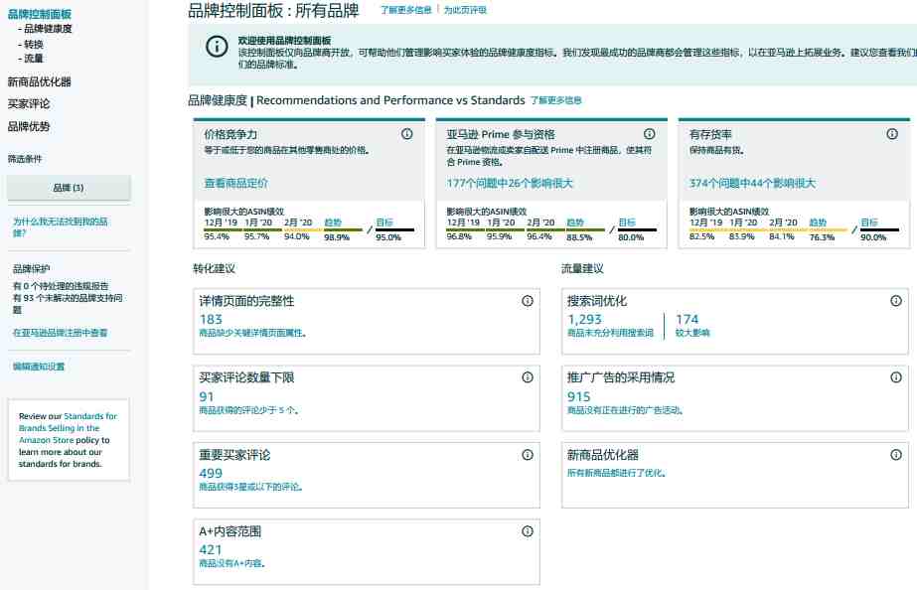
Task: Click the 183 products missing attributes count
Action: 211,319
